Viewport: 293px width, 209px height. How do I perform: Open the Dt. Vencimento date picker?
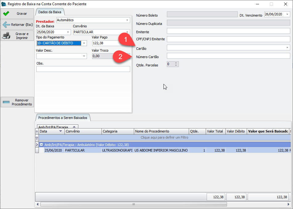(287, 14)
